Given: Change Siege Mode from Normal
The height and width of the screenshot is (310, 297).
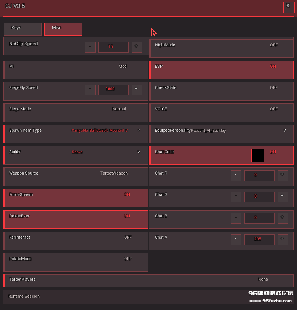Looking at the screenshot, I should [x=75, y=112].
